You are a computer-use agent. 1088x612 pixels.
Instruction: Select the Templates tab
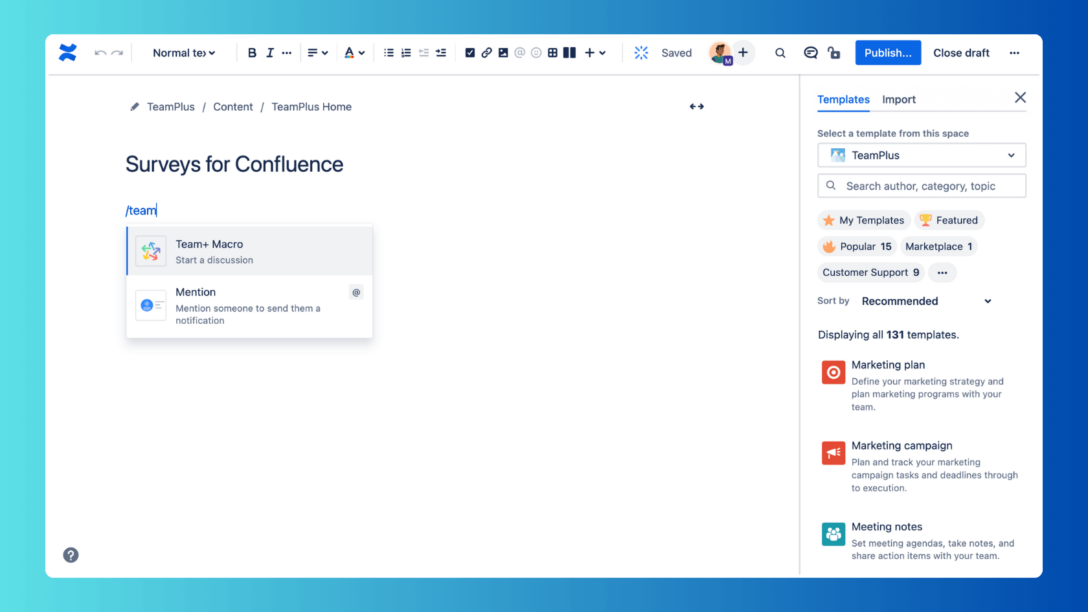tap(843, 100)
